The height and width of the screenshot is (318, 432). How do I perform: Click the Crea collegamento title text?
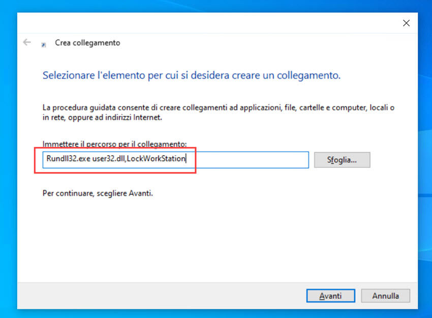click(x=87, y=43)
